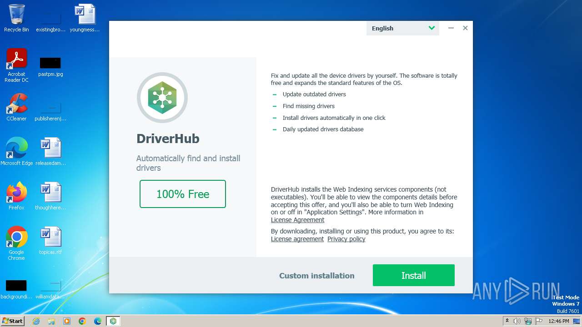The height and width of the screenshot is (327, 582).
Task: Click 'Install drivers automatically in one click' text
Action: coord(334,118)
